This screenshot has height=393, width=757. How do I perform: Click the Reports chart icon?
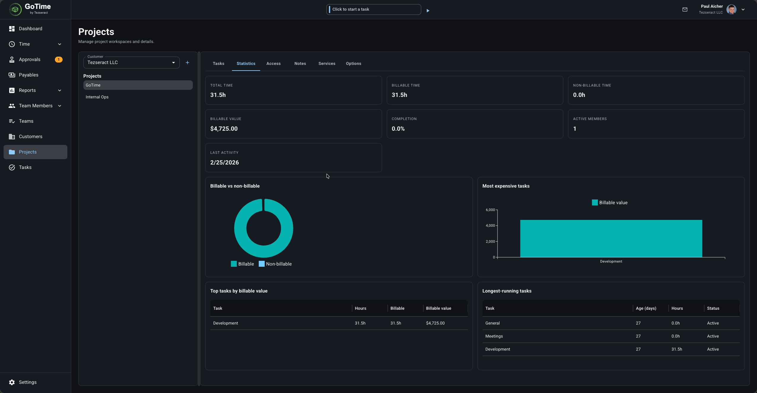12,90
